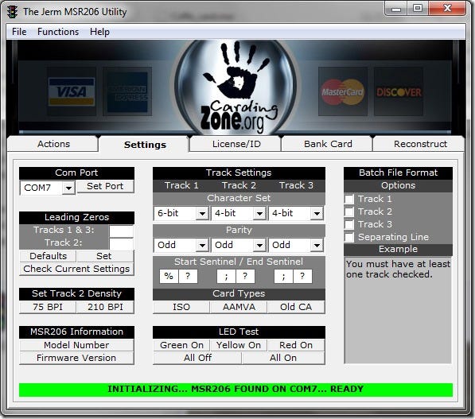Click the Set button under Leading Zeros
Image resolution: width=475 pixels, height=419 pixels.
pyautogui.click(x=105, y=256)
